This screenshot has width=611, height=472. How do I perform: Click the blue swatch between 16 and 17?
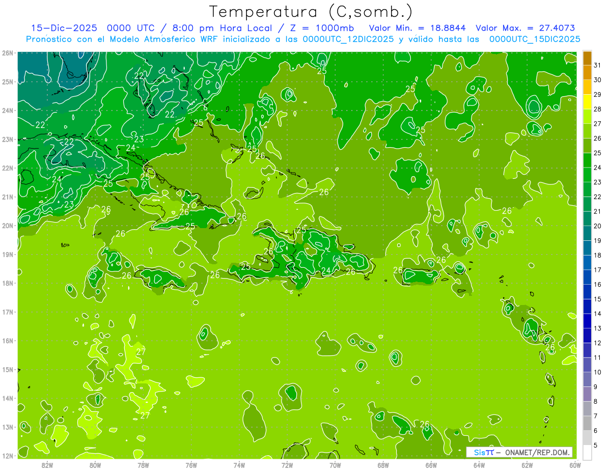587,277
